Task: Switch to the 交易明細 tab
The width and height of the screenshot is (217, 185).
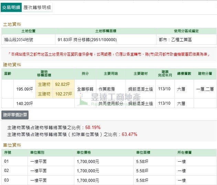Action: coord(11,7)
